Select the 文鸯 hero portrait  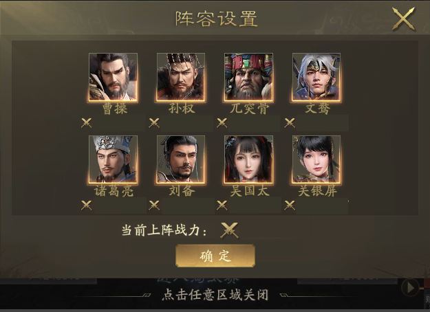coord(316,77)
